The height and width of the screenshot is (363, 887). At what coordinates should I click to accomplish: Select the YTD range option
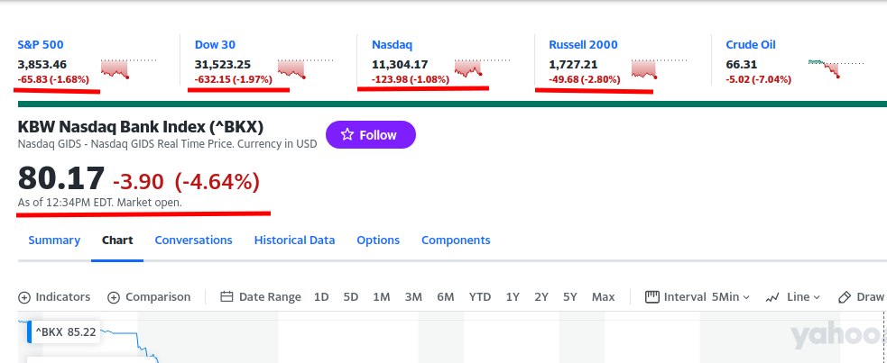tap(480, 297)
